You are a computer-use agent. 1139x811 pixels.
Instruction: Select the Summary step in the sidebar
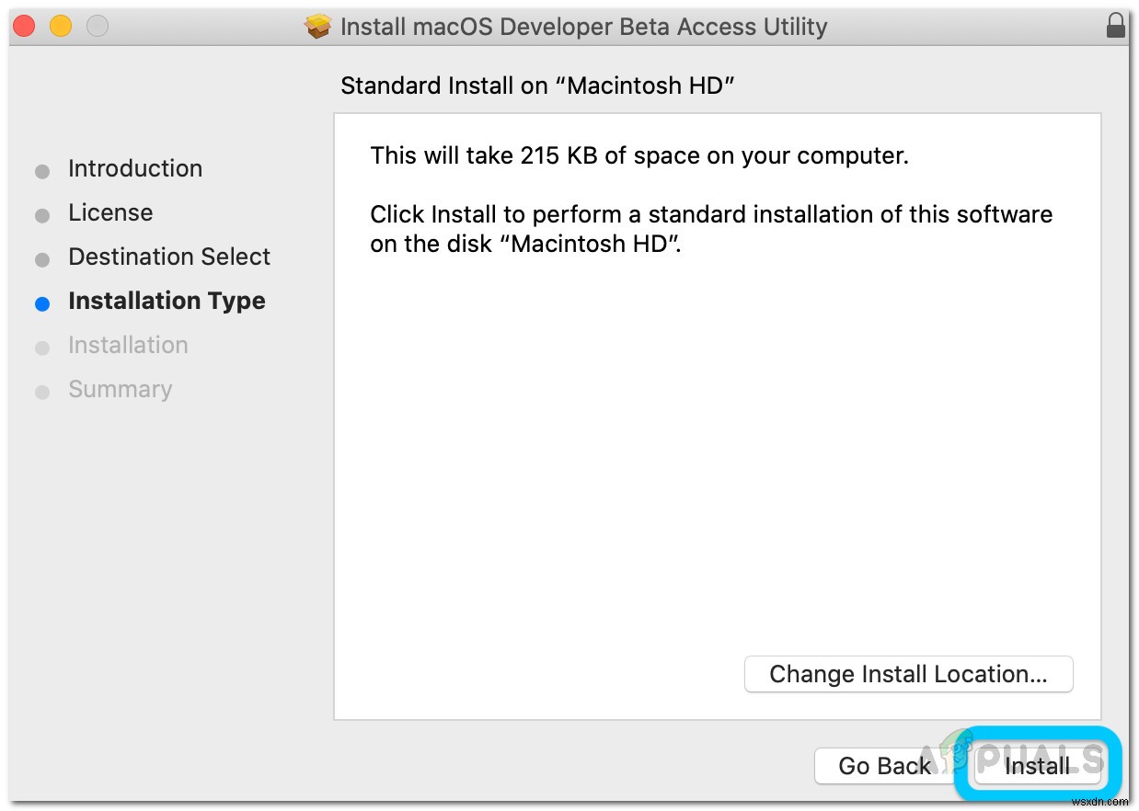click(x=120, y=389)
